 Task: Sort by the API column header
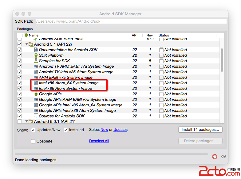(x=135, y=35)
